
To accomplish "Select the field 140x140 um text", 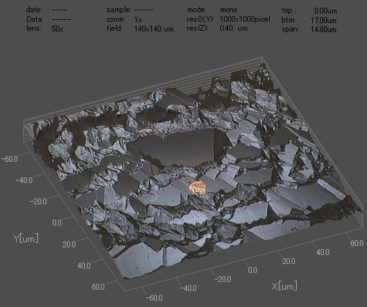I will pyautogui.click(x=153, y=29).
